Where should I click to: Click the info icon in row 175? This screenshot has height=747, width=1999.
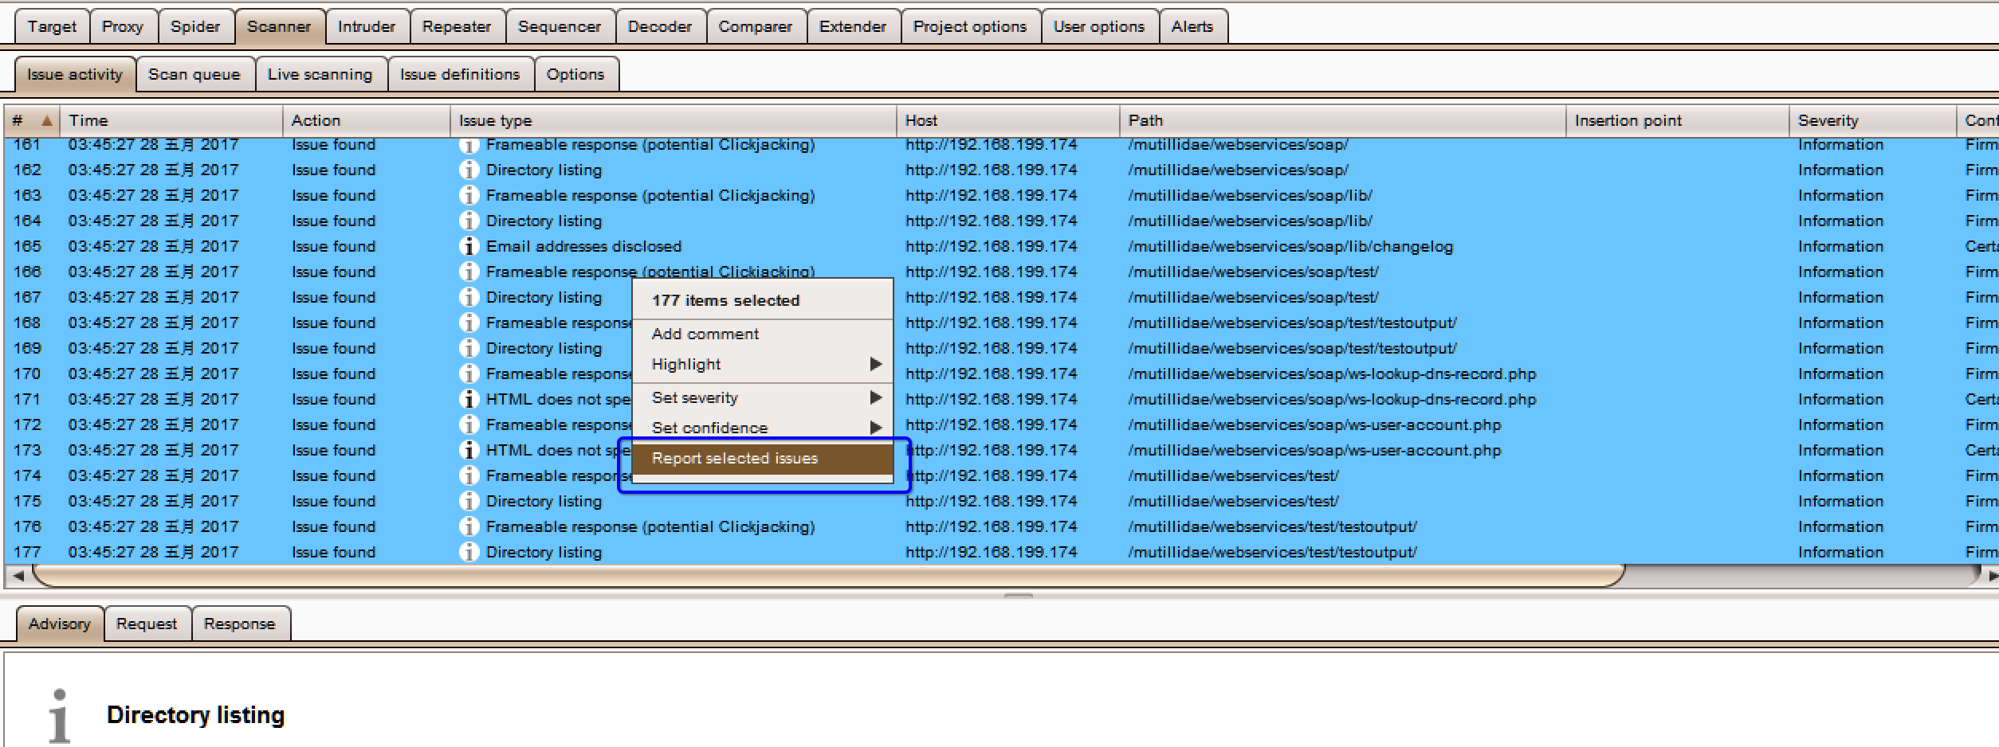coord(469,501)
